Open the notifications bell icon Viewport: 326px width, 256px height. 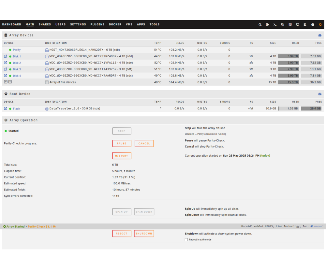(320, 24)
